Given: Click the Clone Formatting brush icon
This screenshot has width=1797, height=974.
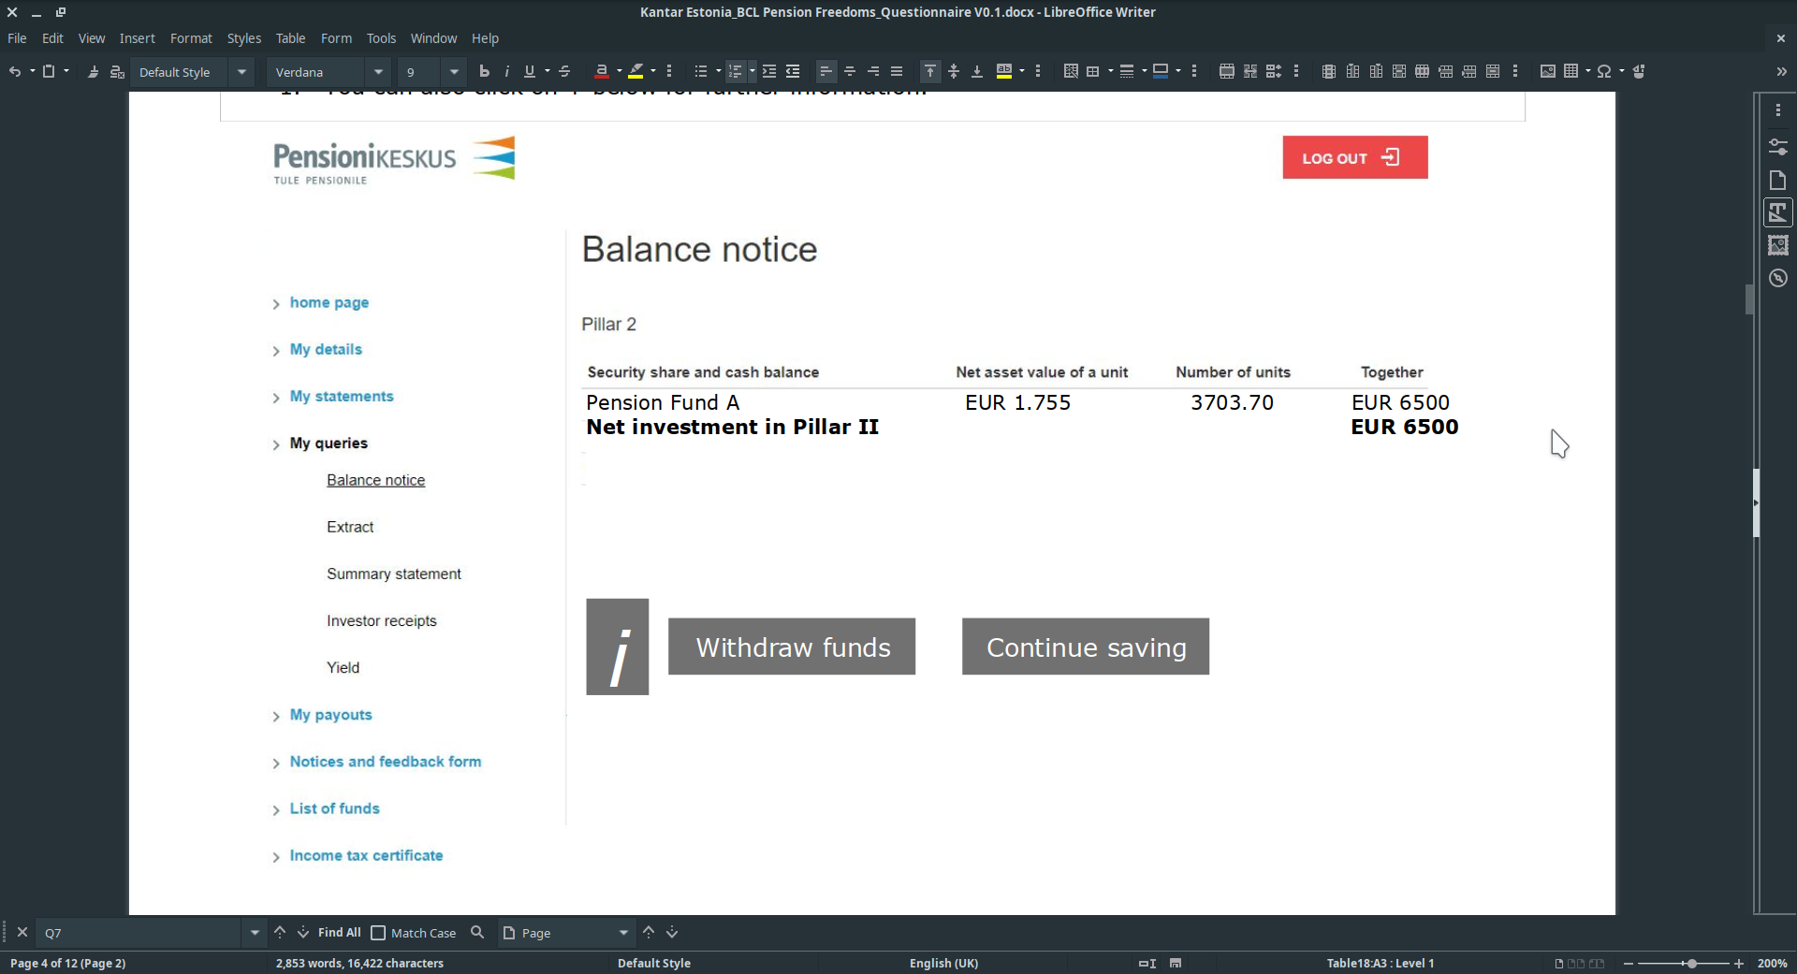Looking at the screenshot, I should 93,71.
